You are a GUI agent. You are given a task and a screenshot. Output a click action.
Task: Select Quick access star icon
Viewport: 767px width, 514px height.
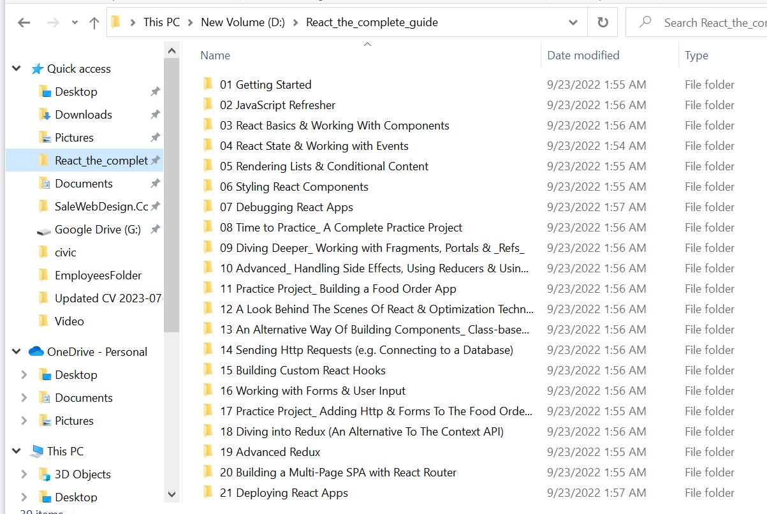coord(38,69)
